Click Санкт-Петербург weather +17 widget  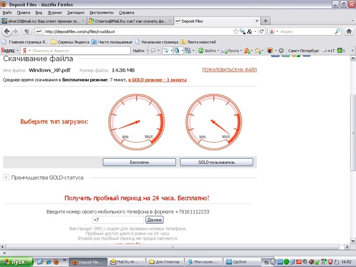tap(311, 50)
